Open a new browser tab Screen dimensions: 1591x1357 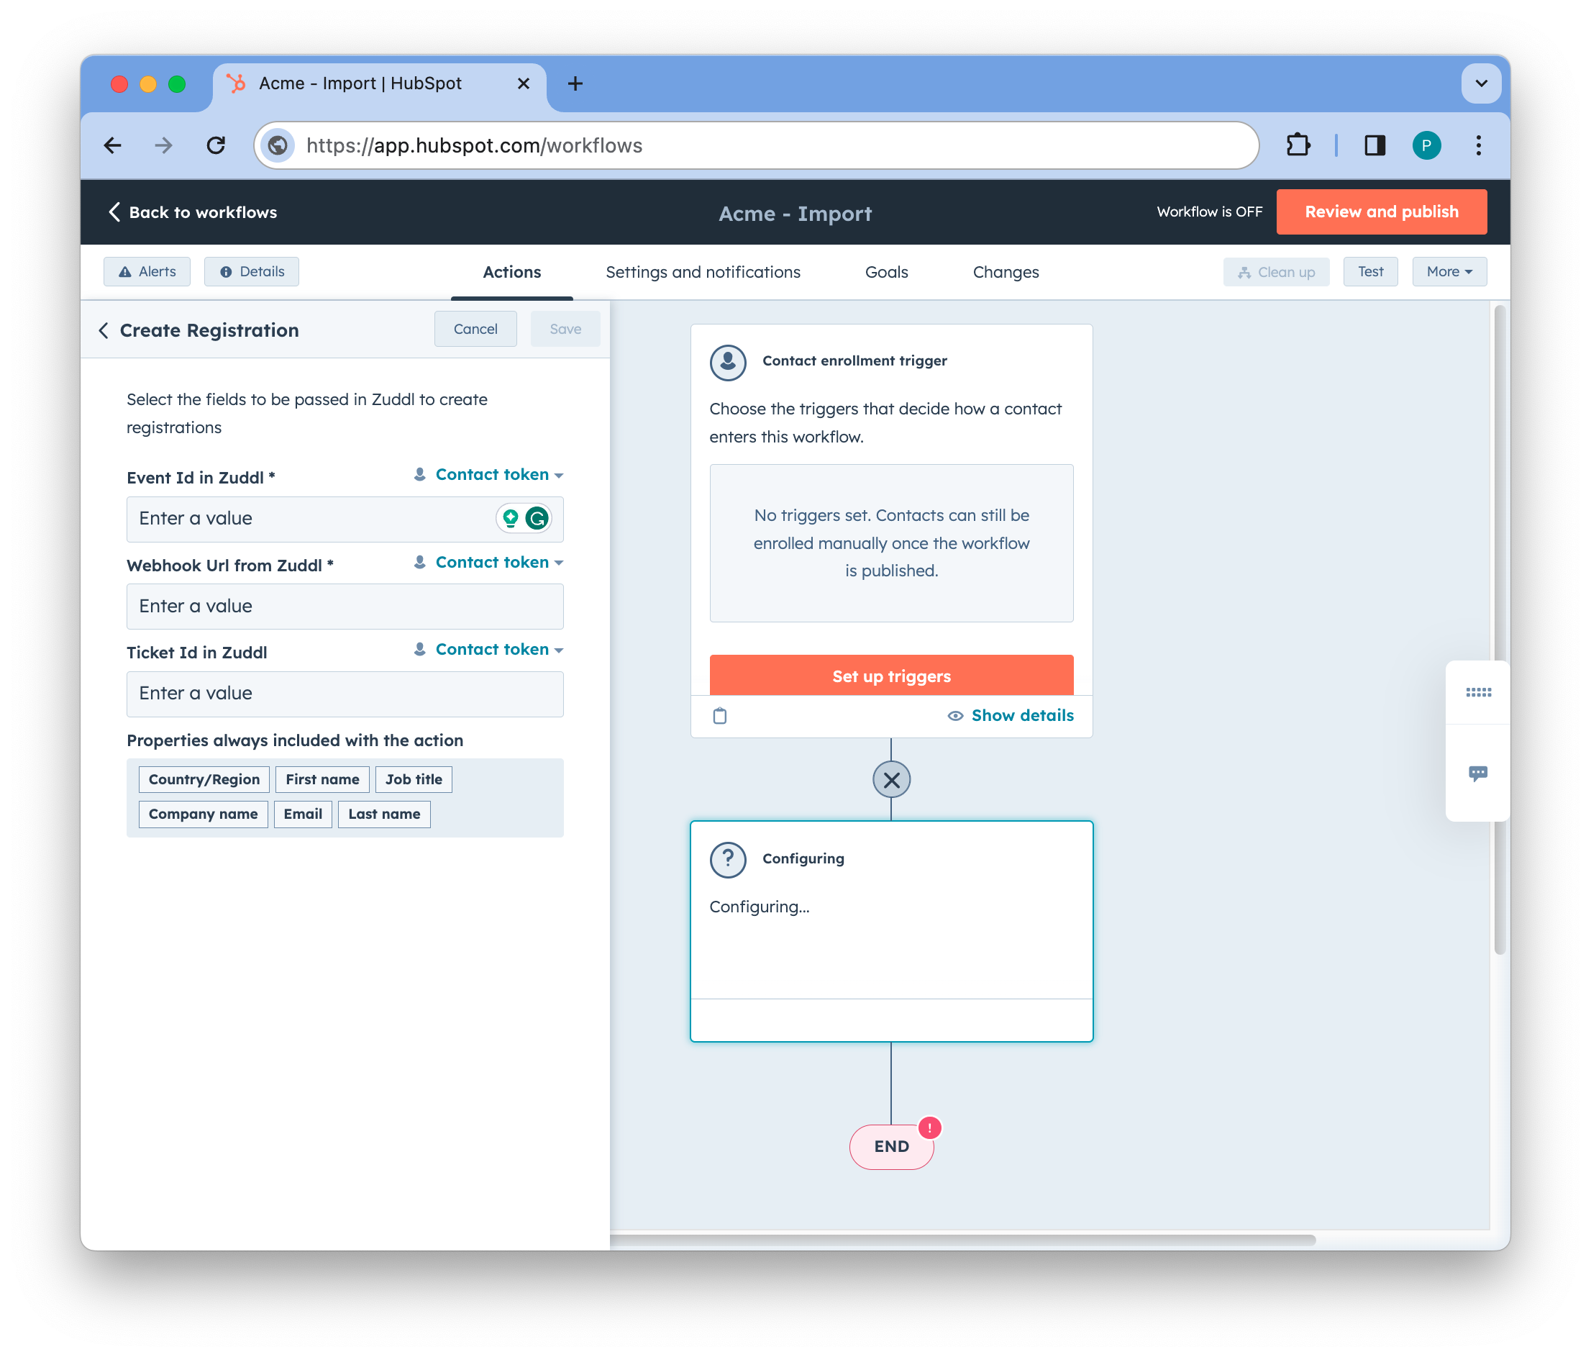coord(575,83)
